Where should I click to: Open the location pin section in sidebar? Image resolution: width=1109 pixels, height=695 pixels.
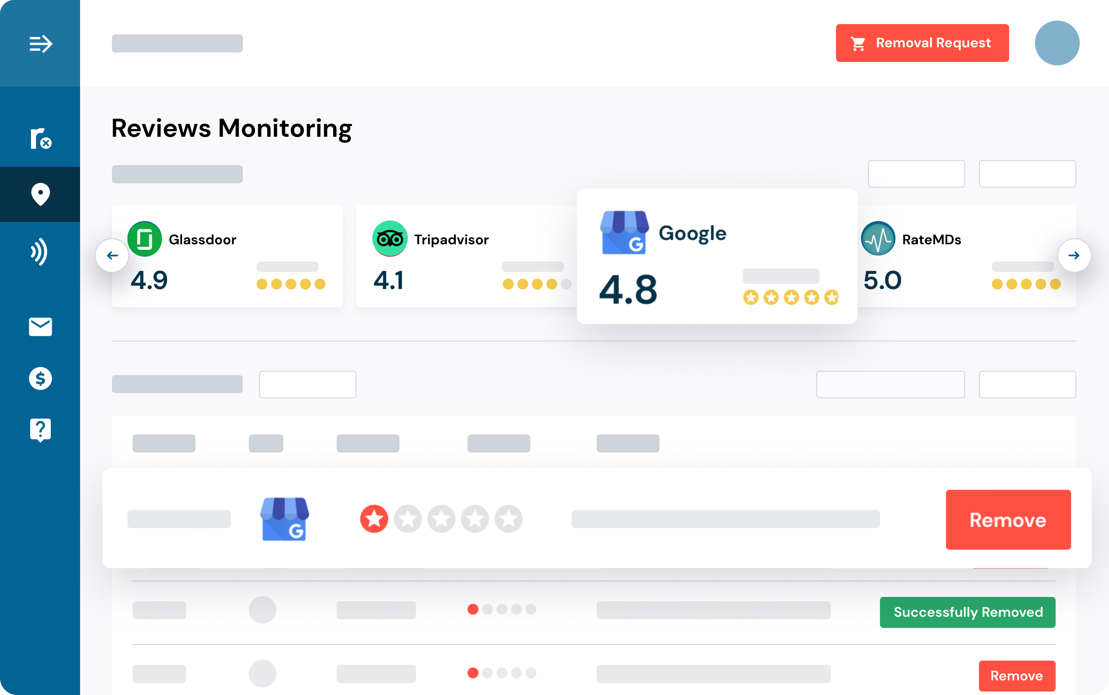(x=40, y=194)
